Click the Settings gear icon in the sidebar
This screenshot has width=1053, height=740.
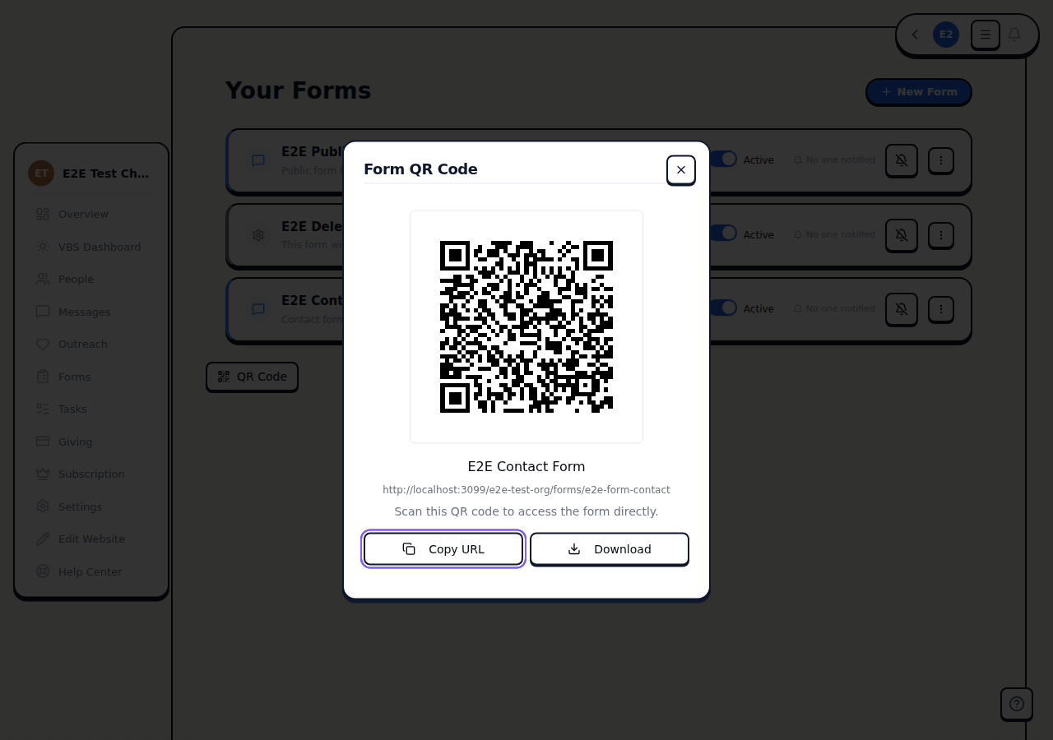(43, 506)
